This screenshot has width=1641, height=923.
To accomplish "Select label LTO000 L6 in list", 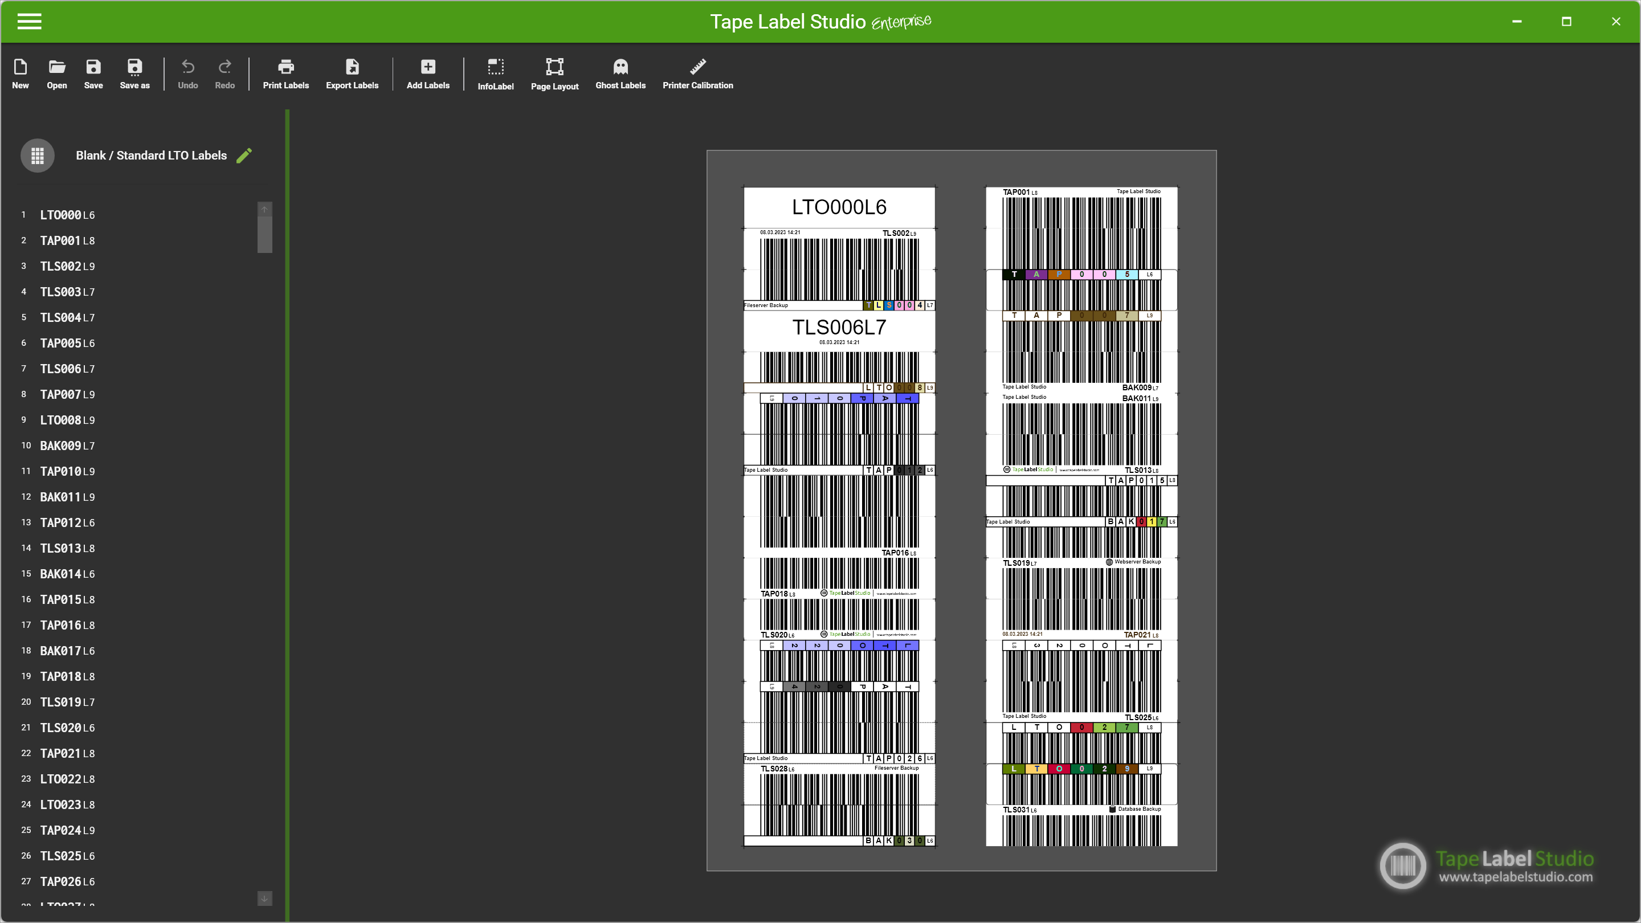I will [67, 215].
